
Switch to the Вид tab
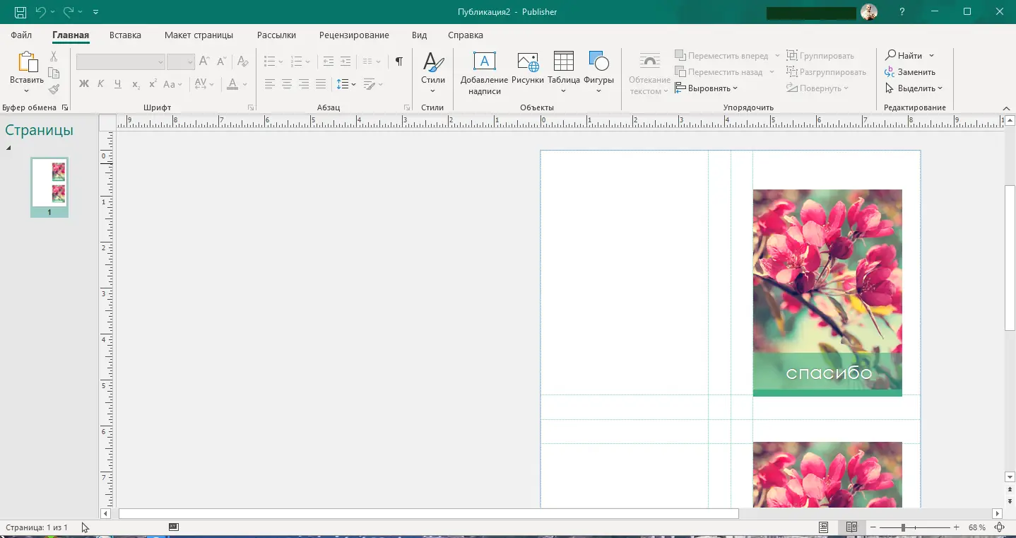pyautogui.click(x=419, y=35)
